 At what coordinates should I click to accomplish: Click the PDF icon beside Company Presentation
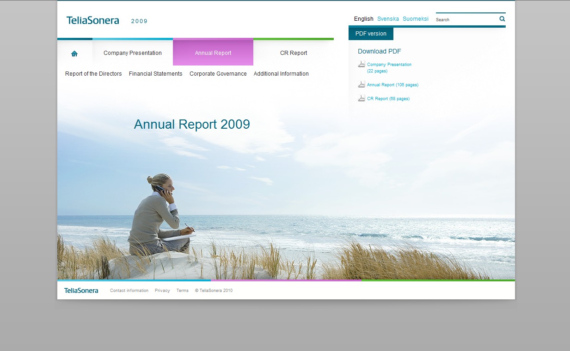point(362,64)
